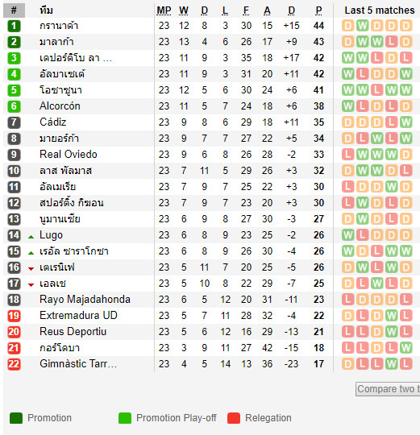Click the last result badge in Cádiz's row
The width and height of the screenshot is (420, 435).
pos(405,122)
